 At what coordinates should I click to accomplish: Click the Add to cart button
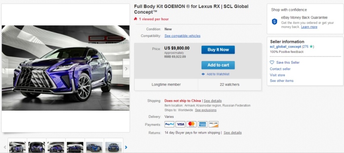(218, 65)
